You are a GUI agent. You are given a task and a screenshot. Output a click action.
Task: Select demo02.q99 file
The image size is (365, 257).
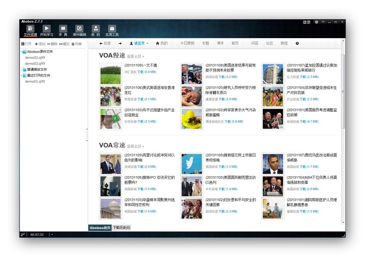pyautogui.click(x=35, y=64)
